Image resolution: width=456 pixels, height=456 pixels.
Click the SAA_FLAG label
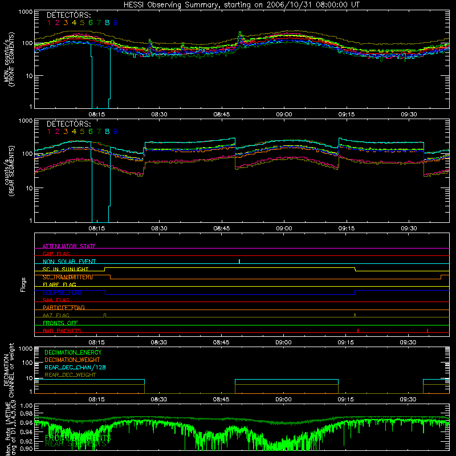click(x=56, y=300)
